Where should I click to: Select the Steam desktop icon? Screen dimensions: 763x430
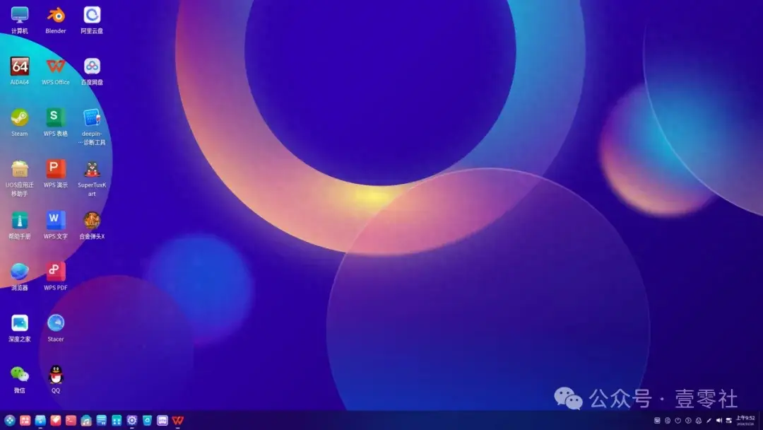[x=20, y=123]
